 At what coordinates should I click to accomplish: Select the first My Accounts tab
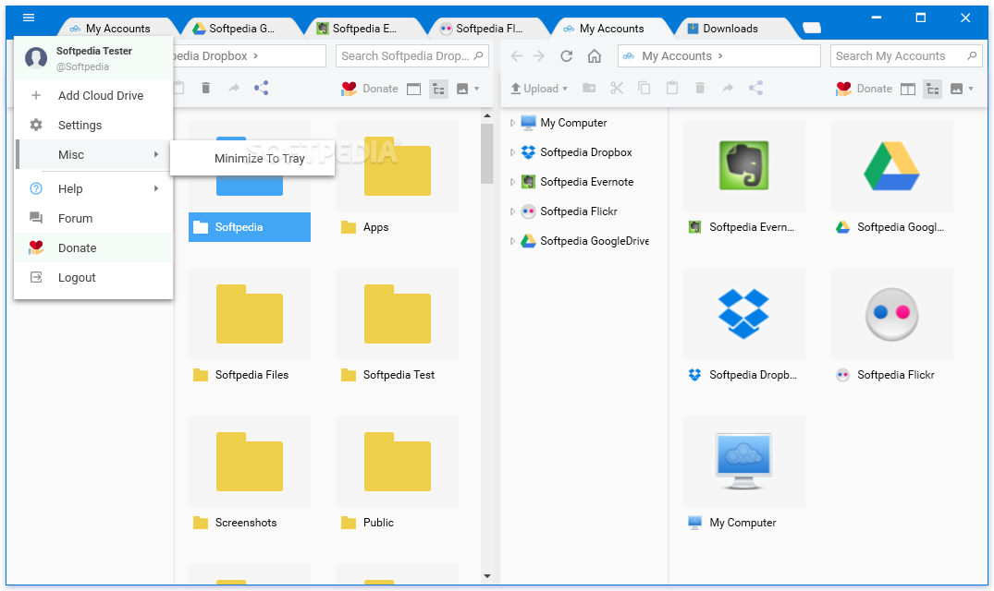(117, 28)
